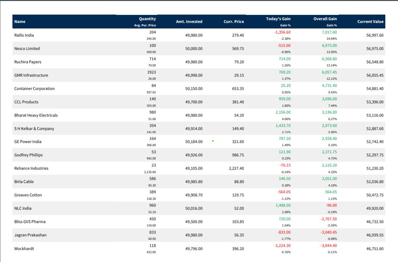Select GE Power India amount invested 50,184.00
This screenshot has height=262, width=398.
tap(194, 142)
